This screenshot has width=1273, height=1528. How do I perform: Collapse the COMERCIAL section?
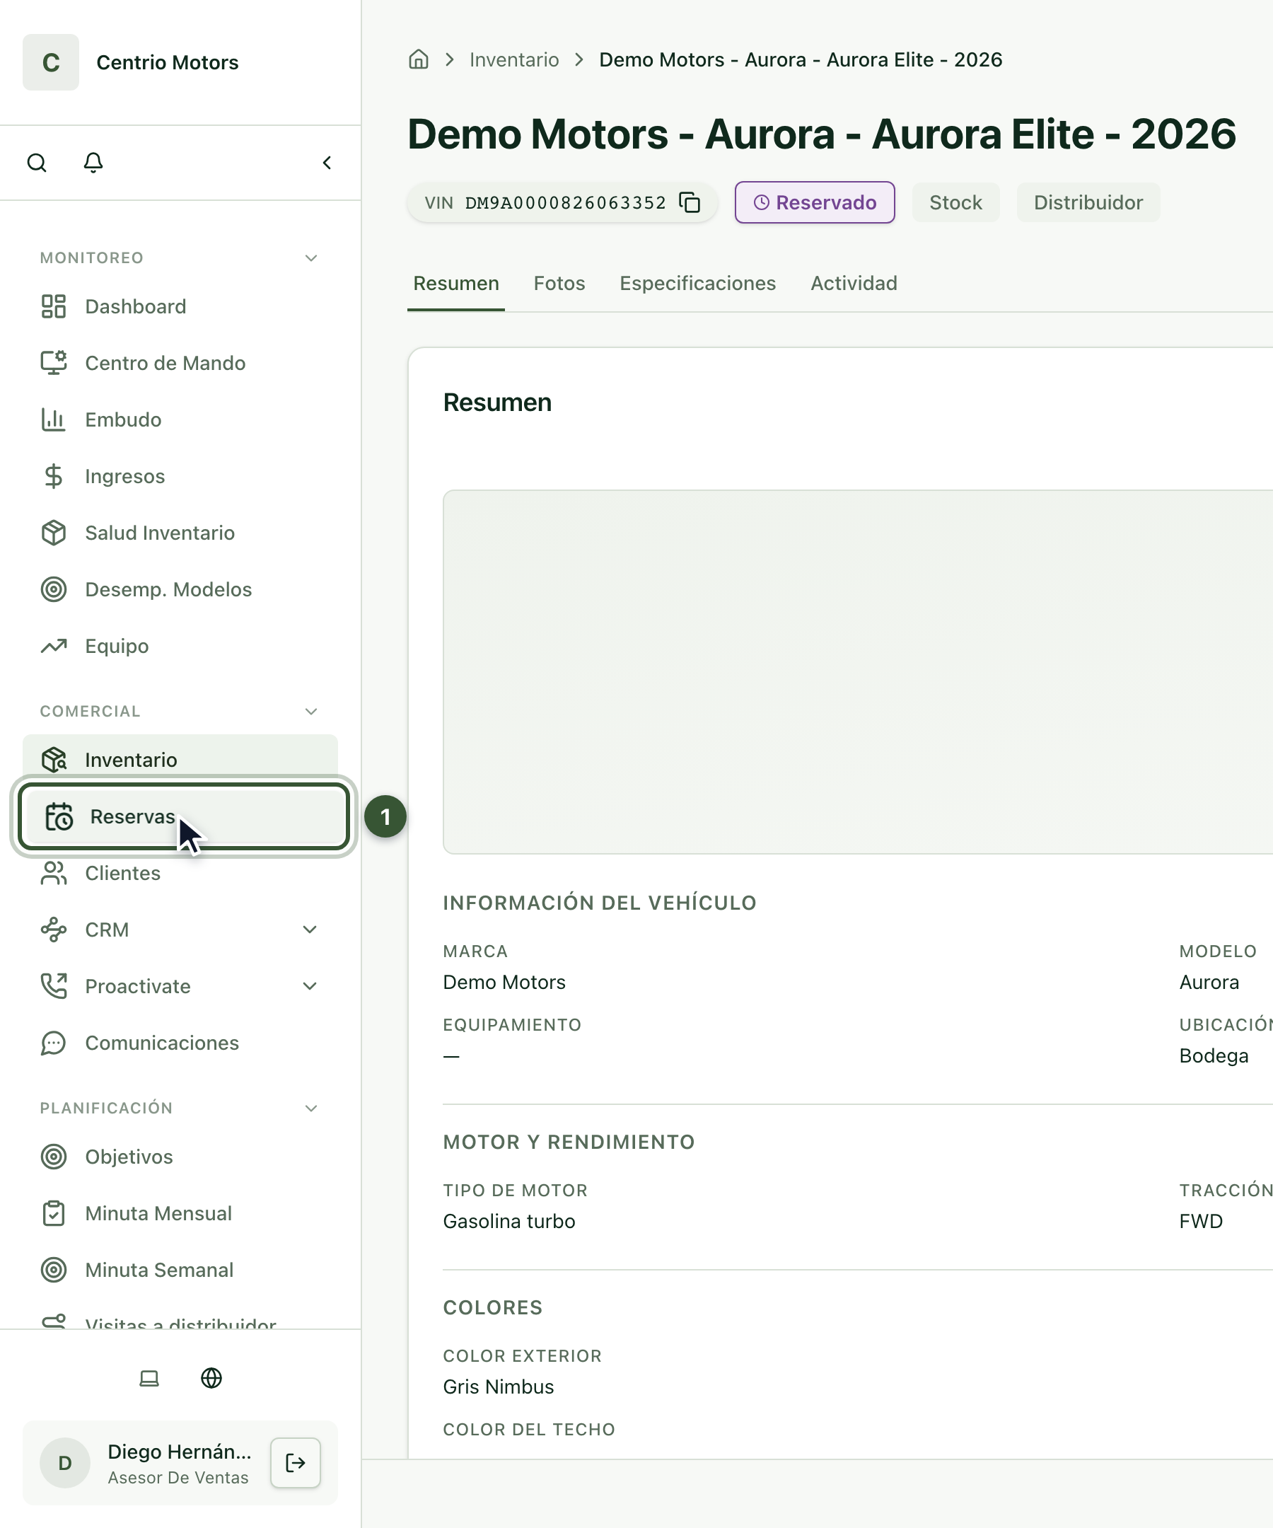tap(311, 712)
